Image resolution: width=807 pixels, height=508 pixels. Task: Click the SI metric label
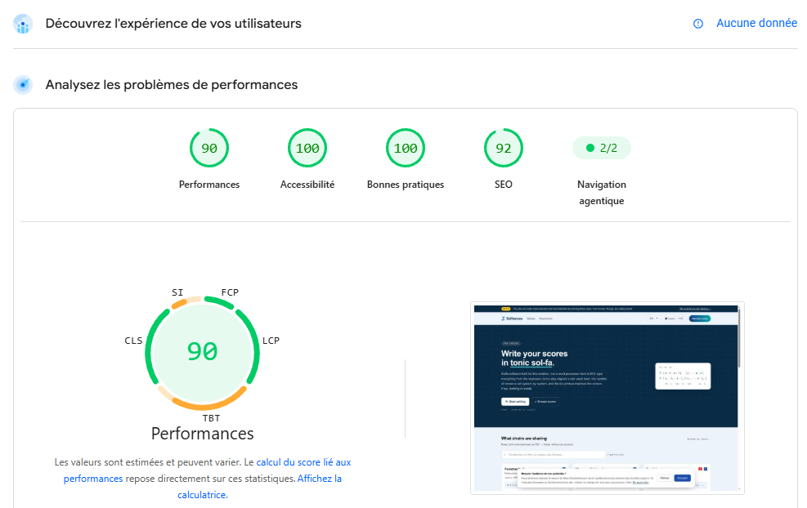pyautogui.click(x=177, y=292)
